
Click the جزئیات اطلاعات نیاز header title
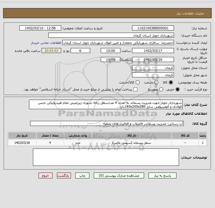click(x=190, y=13)
